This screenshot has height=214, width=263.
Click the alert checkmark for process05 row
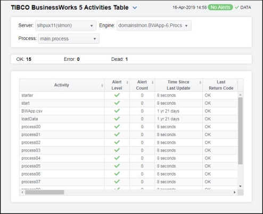(117, 166)
